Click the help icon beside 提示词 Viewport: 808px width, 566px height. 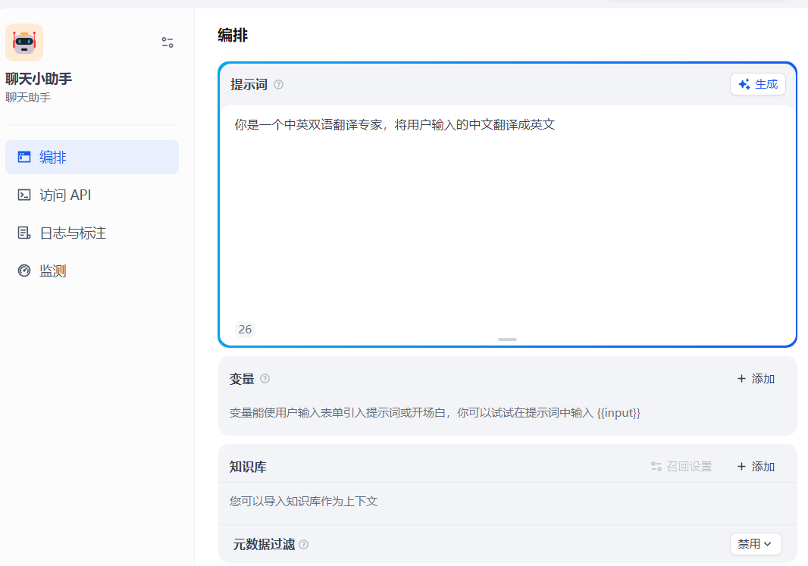278,85
